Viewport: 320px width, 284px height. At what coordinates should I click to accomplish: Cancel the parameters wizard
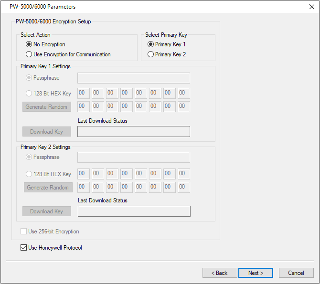pyautogui.click(x=296, y=273)
